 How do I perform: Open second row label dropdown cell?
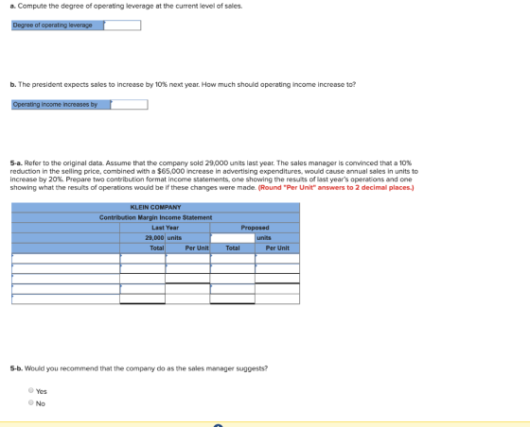[x=65, y=268]
